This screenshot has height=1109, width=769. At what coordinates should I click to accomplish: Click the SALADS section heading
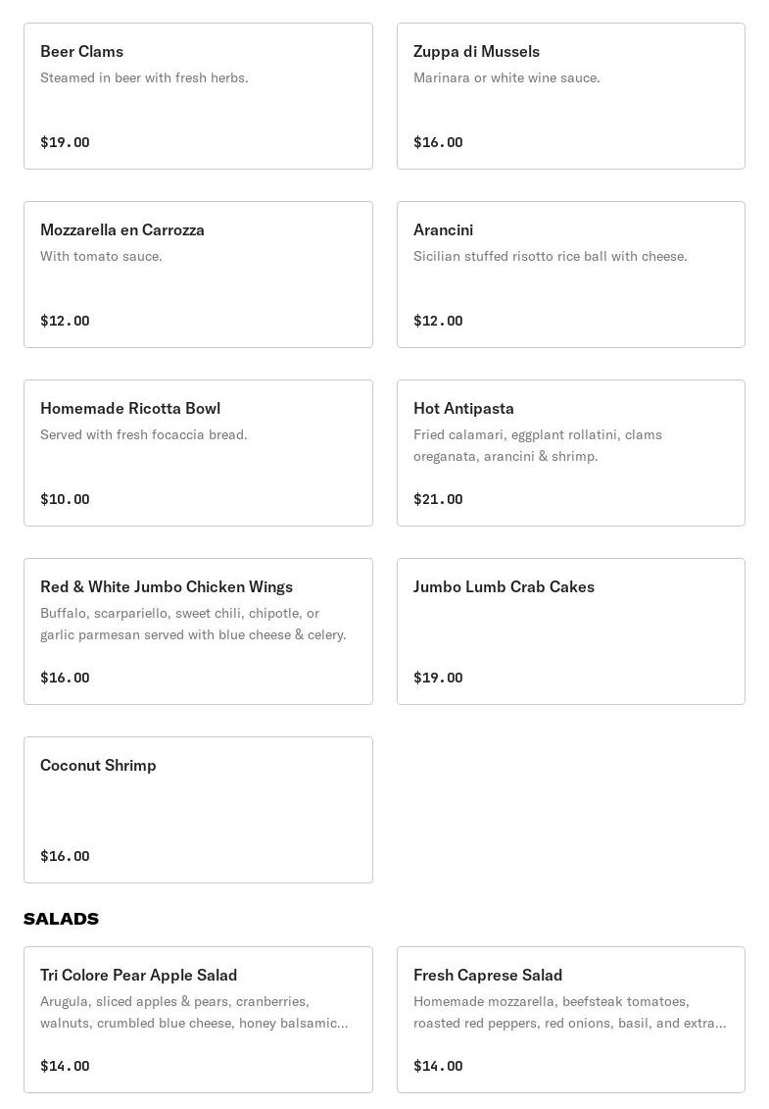pyautogui.click(x=61, y=919)
